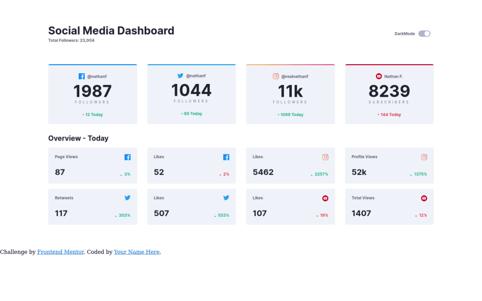Viewport: 482px width, 301px height.
Task: Select the Twitter 1044 followers card
Action: point(192,94)
